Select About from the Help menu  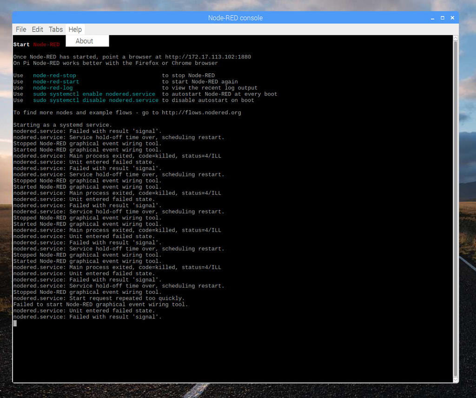(84, 41)
